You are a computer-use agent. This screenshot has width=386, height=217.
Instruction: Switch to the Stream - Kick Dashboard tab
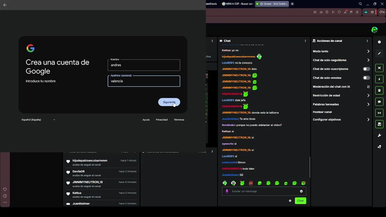click(x=272, y=4)
